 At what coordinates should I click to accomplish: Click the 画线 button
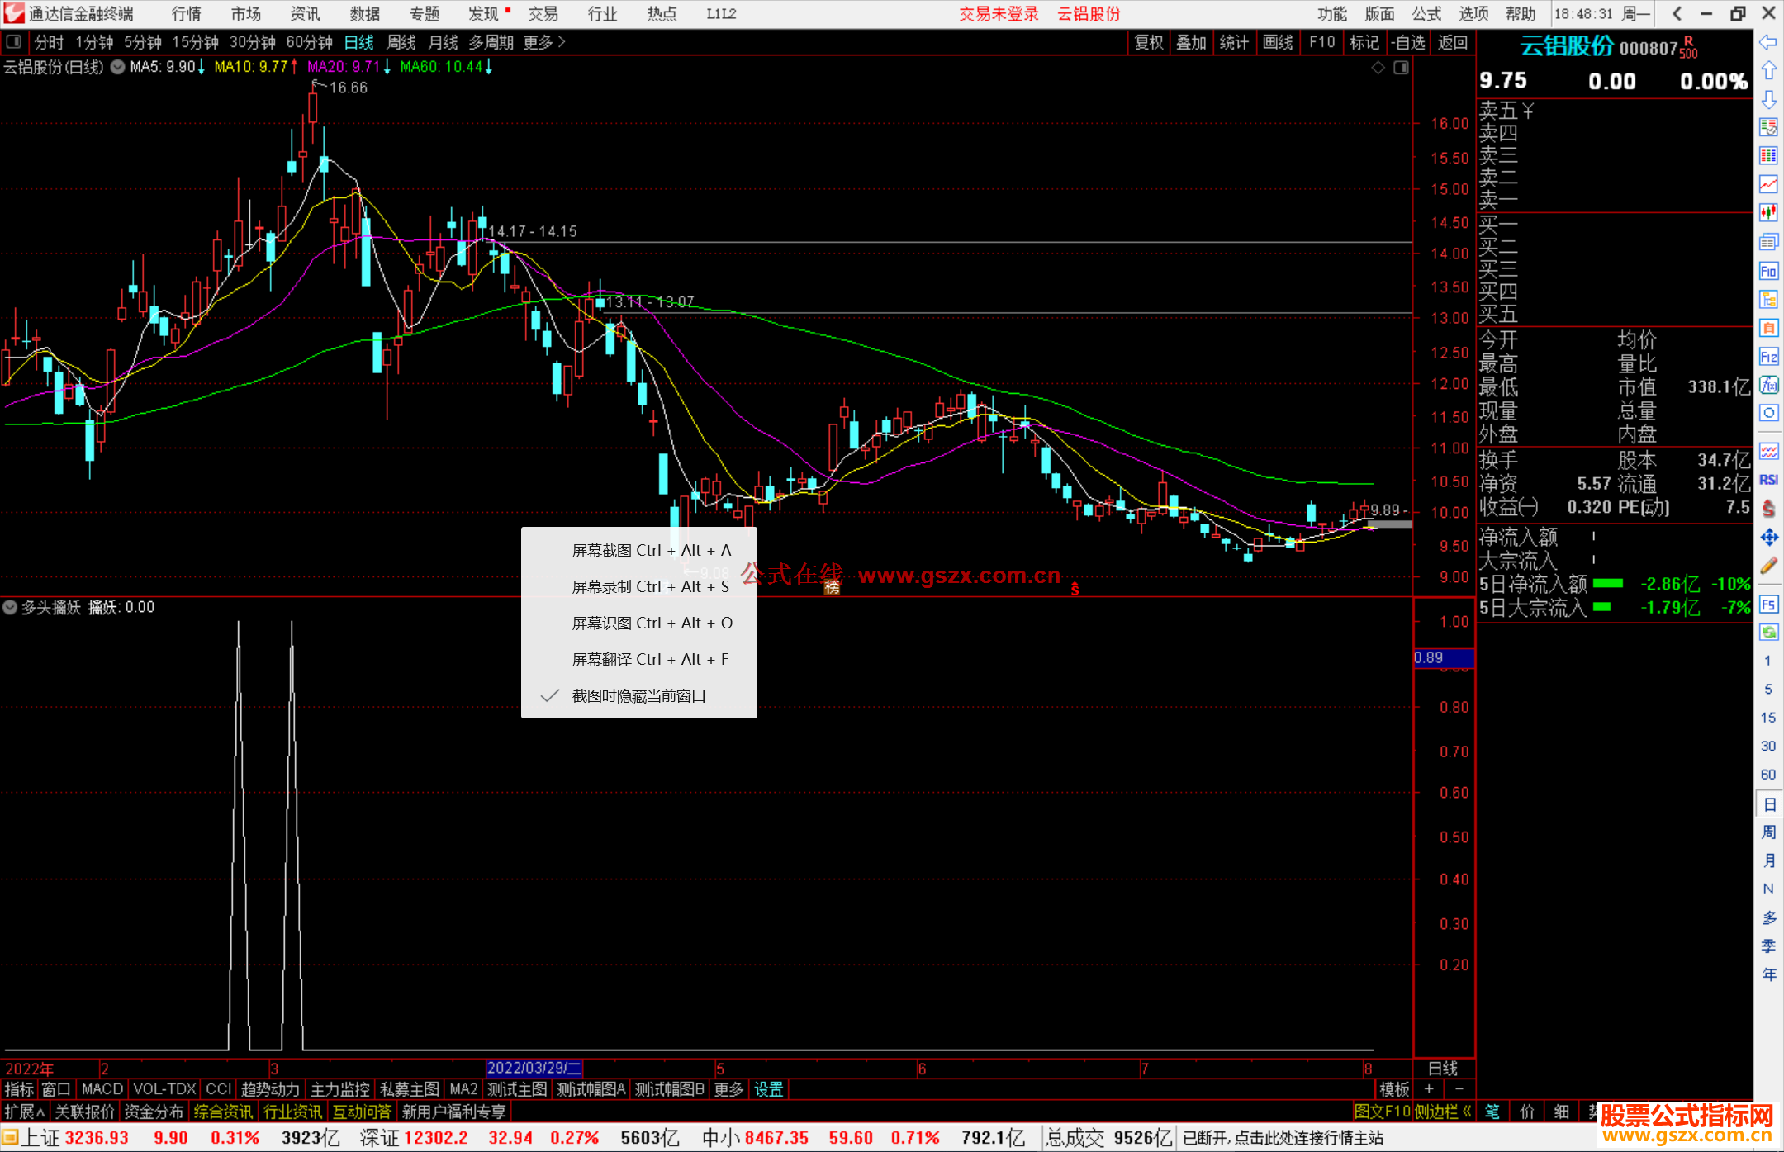click(1278, 42)
